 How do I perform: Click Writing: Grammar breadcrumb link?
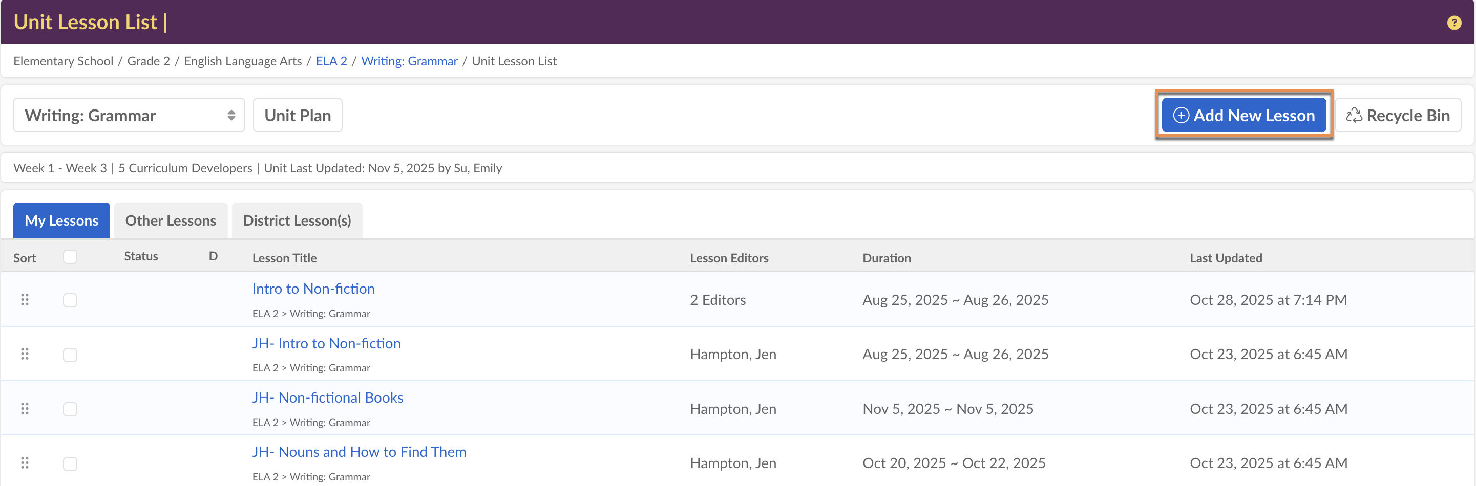click(409, 61)
